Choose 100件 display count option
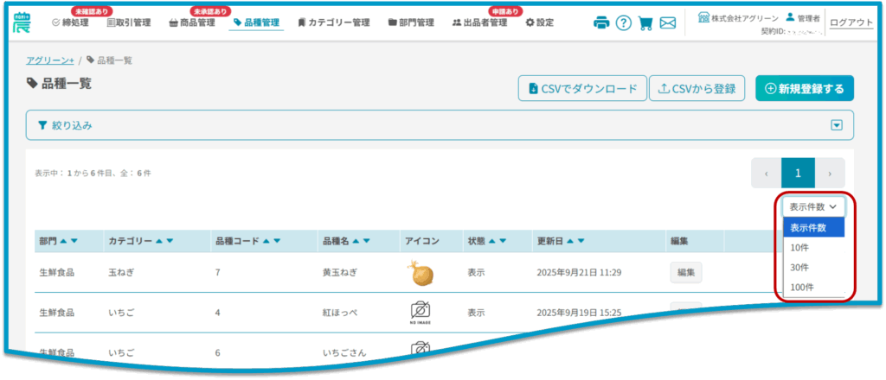The image size is (886, 380). [803, 287]
